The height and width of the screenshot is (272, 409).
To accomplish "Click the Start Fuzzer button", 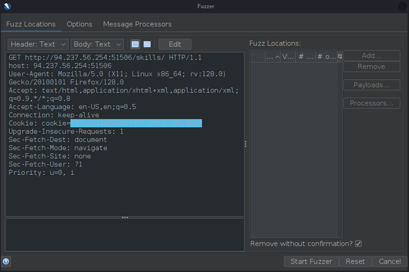I will 311,262.
